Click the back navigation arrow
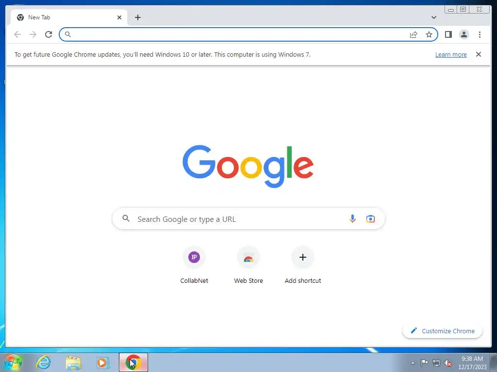 [x=17, y=34]
